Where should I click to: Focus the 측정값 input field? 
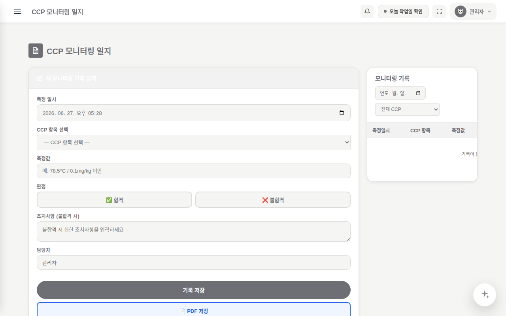194,171
